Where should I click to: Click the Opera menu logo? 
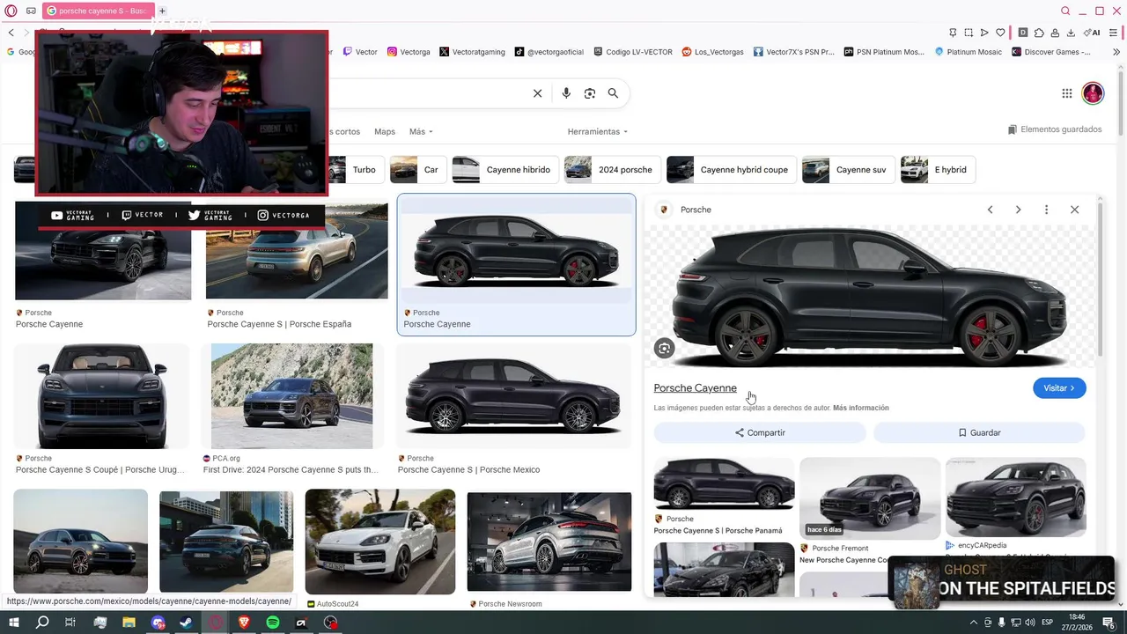click(x=11, y=11)
